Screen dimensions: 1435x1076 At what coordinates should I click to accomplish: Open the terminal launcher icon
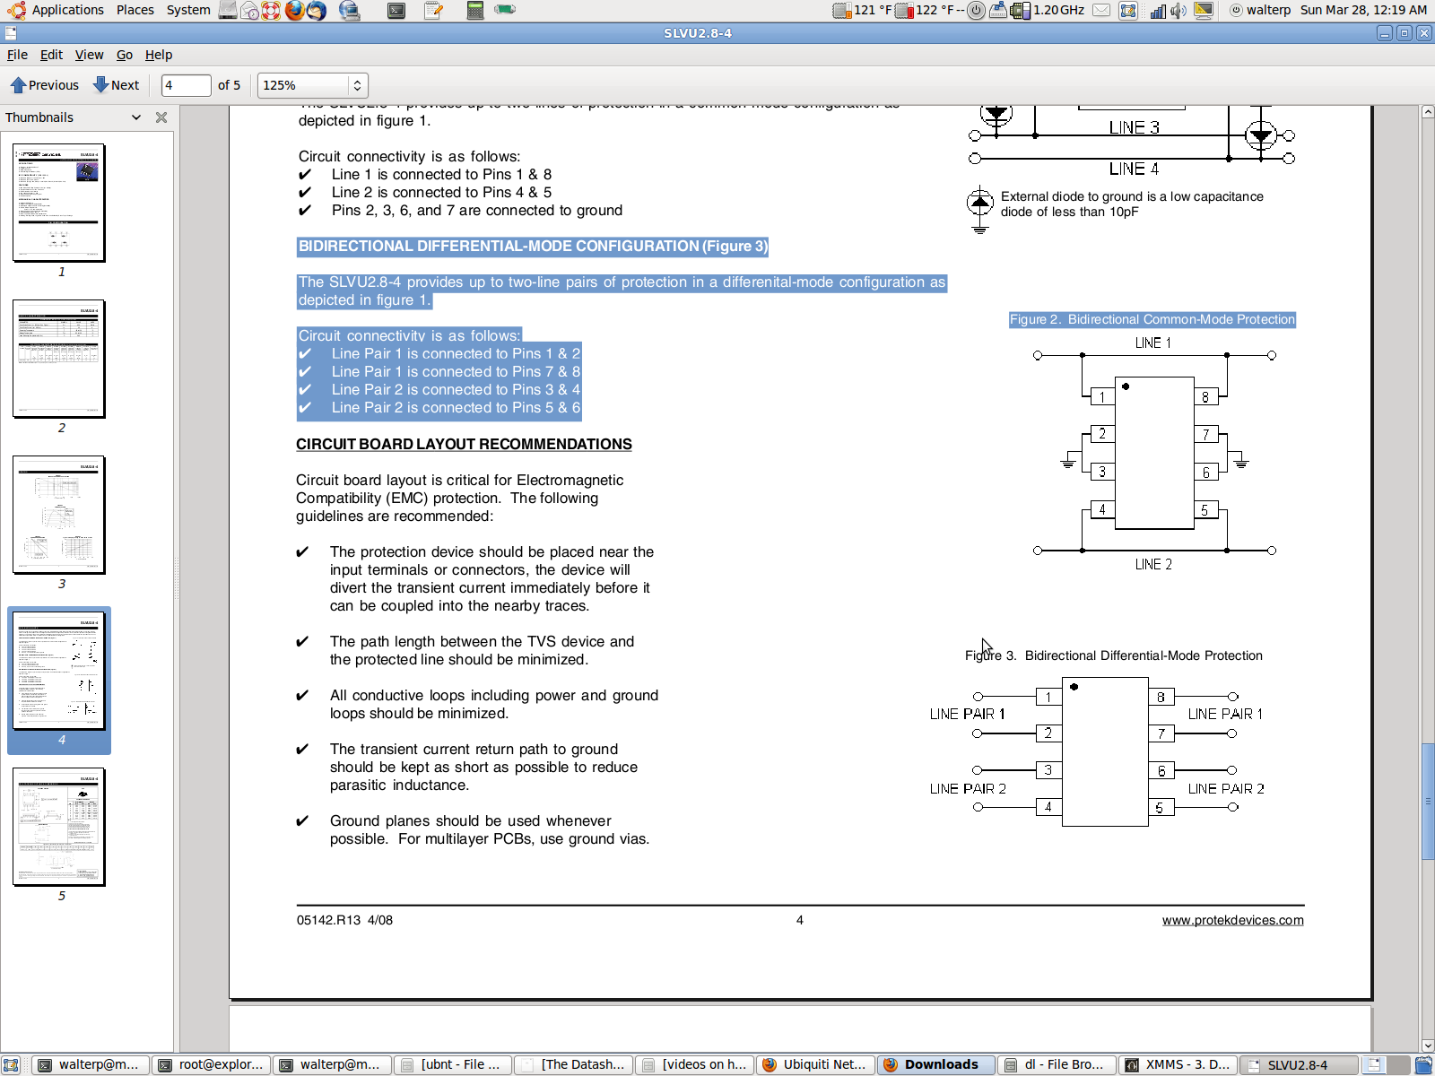pos(396,11)
